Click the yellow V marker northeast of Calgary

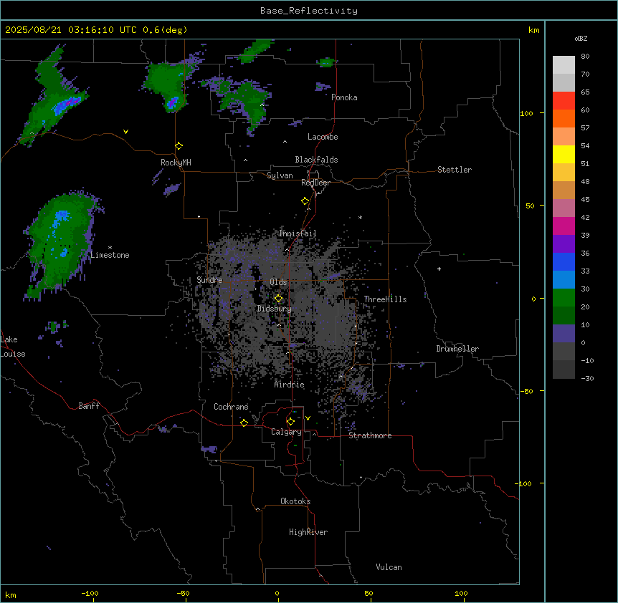(308, 418)
